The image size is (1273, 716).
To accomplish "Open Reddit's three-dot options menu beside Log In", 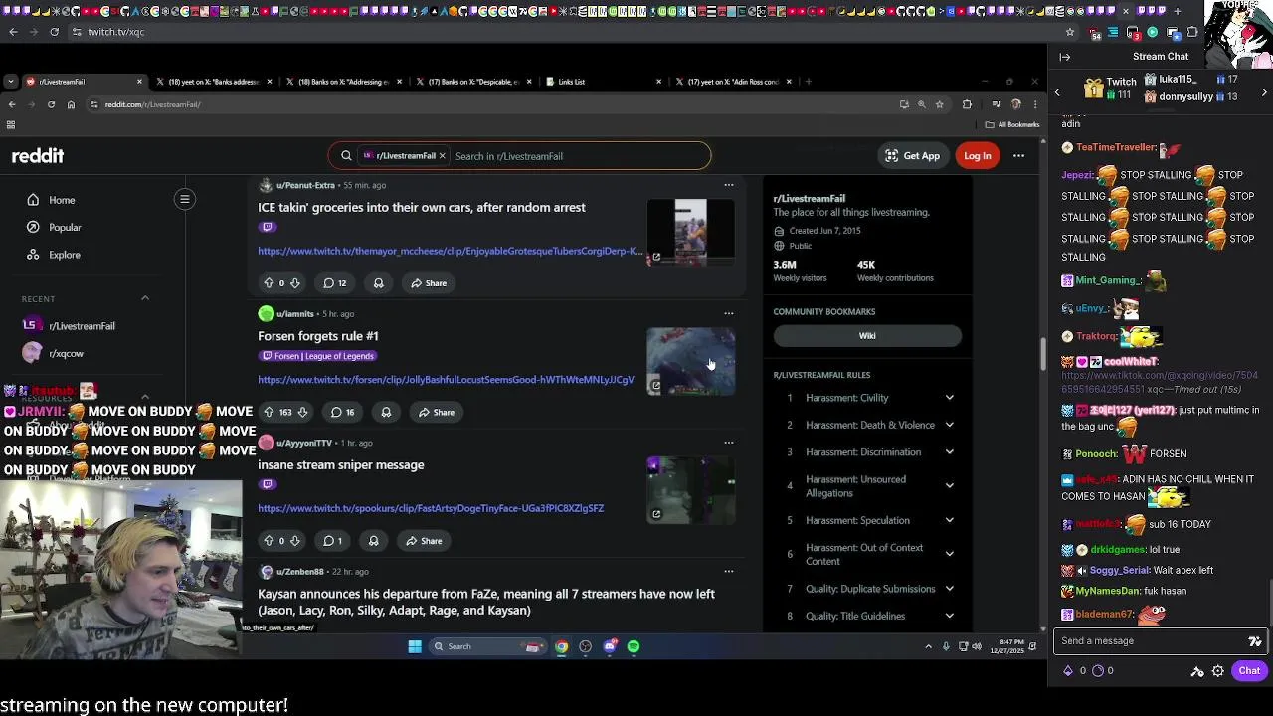I will (1018, 156).
